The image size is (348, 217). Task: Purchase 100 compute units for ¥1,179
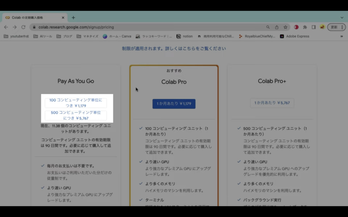[76, 102]
